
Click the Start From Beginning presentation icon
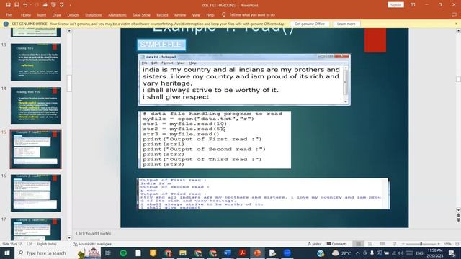53,5
